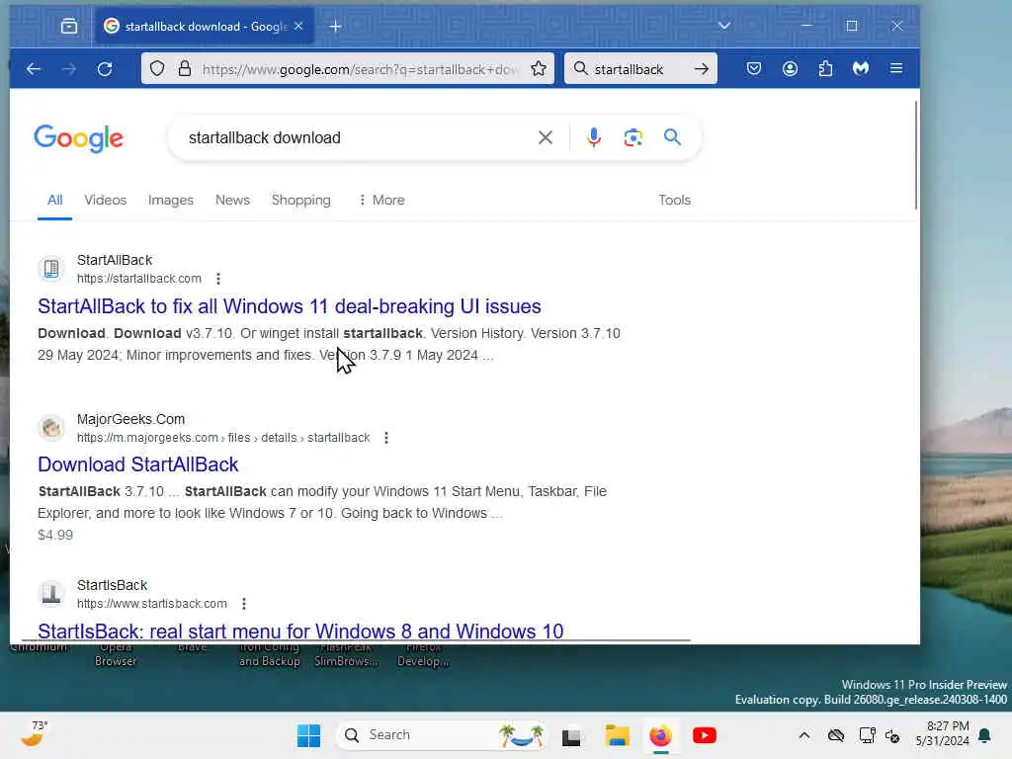Search by image with Lens icon

tap(633, 137)
